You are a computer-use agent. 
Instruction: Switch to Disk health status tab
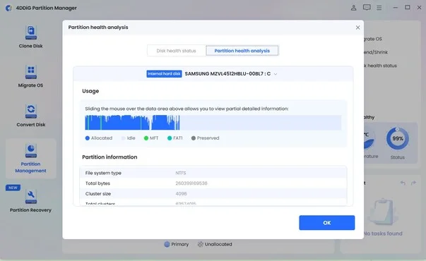pos(177,51)
